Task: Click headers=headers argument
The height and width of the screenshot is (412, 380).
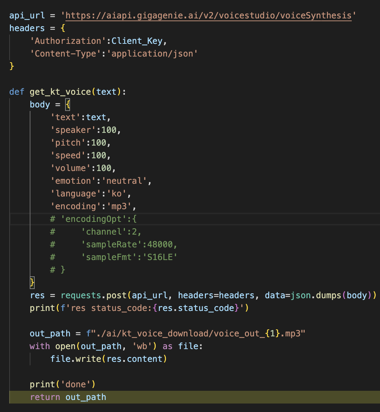Action: (216, 295)
